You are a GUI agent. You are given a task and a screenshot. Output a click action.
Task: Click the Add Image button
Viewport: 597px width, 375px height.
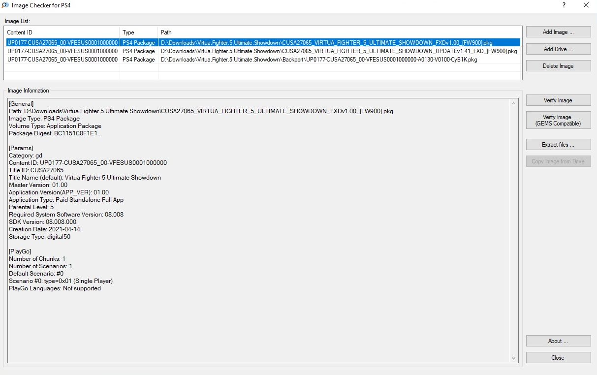[x=558, y=32]
